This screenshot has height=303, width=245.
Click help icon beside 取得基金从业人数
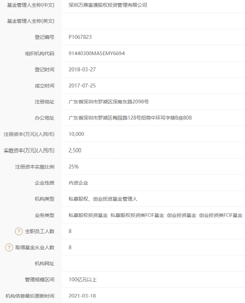pos(9,248)
